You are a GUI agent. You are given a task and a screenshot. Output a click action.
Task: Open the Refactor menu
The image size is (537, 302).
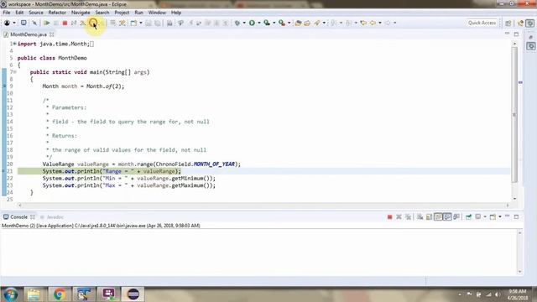point(57,13)
